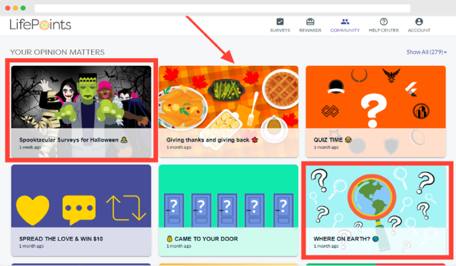The height and width of the screenshot is (266, 456).
Task: Go to the Surveys menu label
Action: (280, 30)
